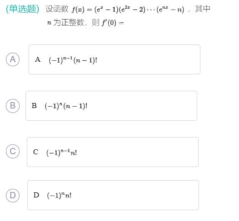Pick answer box C with (−1)^(n−1) n!
239x221 pixels.
[x=113, y=152]
